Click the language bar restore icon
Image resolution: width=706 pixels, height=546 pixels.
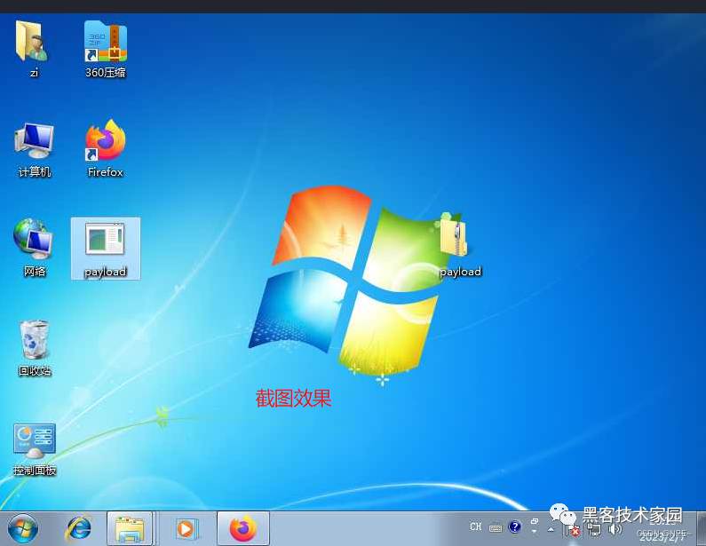(535, 521)
